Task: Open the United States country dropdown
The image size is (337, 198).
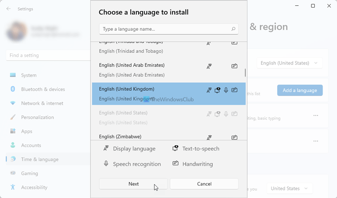Action: 290,189
